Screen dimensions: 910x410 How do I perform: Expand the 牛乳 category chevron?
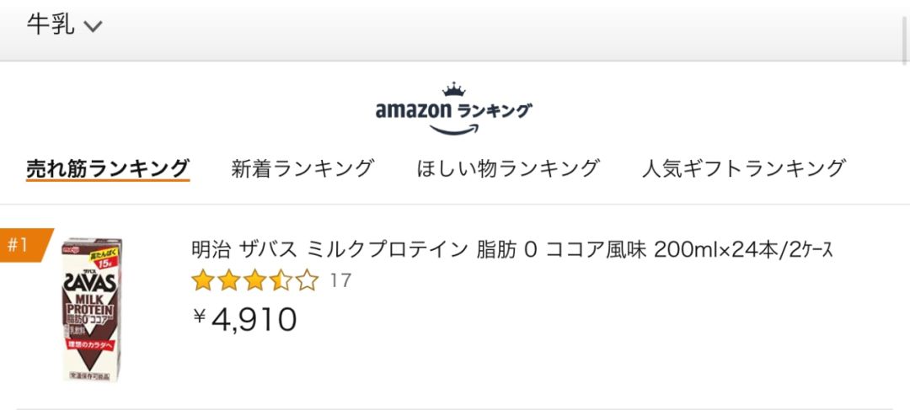point(93,26)
